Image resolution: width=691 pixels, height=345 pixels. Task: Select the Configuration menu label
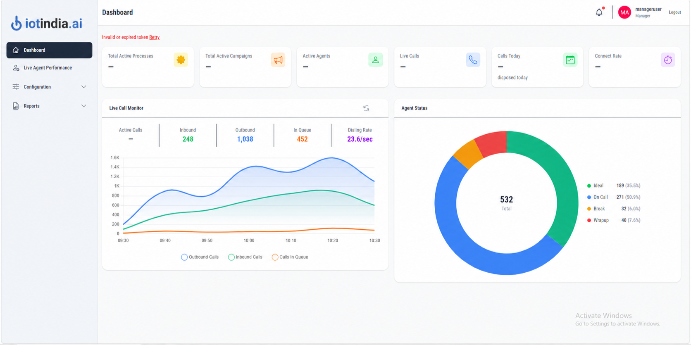(x=37, y=87)
